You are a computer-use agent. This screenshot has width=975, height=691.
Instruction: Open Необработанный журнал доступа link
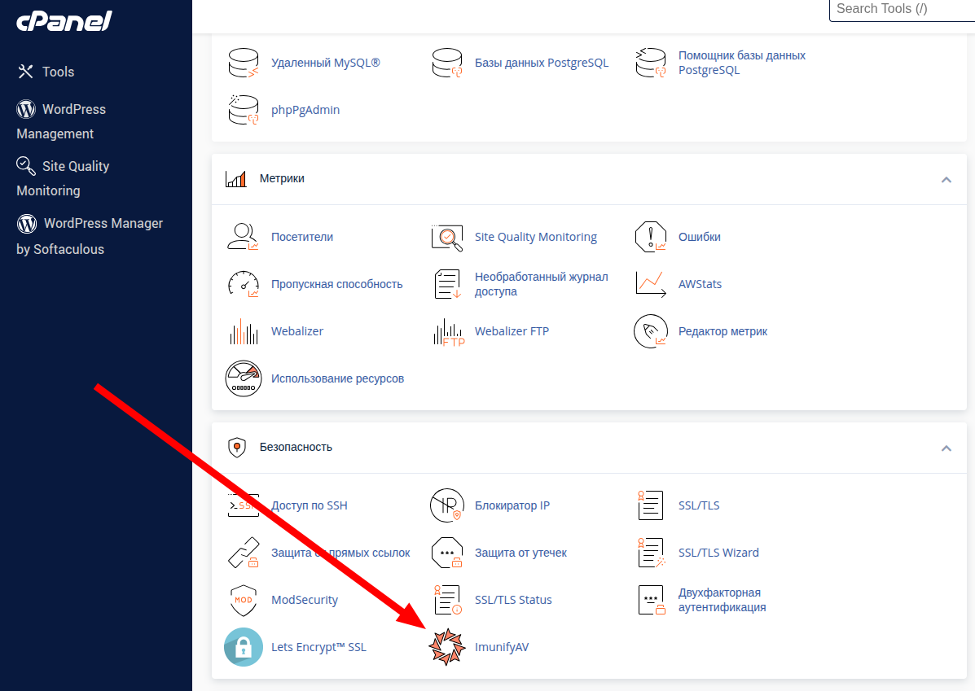coord(542,284)
